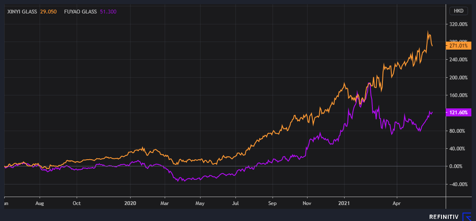Click the Sep time axis label
476x221 pixels.
(x=273, y=204)
